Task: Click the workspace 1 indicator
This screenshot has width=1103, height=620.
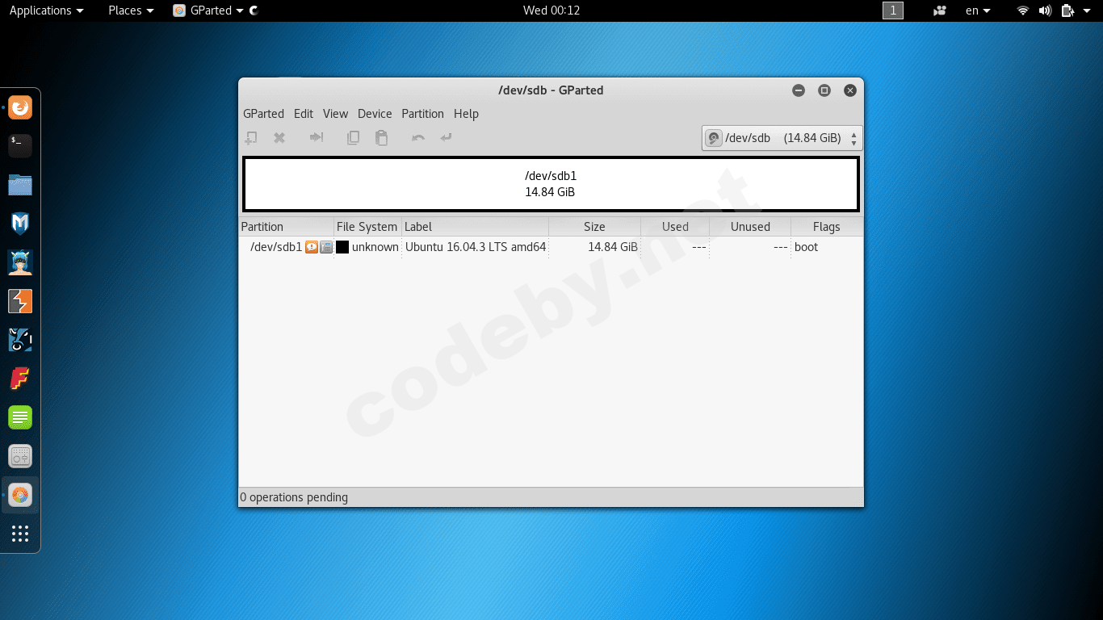Action: 893,10
